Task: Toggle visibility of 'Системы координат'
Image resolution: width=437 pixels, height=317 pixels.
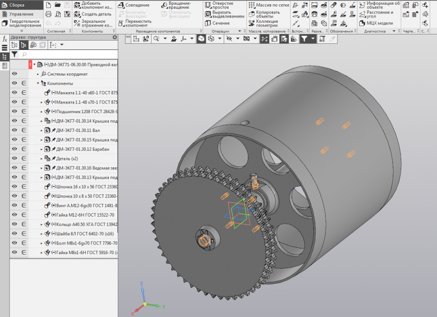Action: [14, 74]
